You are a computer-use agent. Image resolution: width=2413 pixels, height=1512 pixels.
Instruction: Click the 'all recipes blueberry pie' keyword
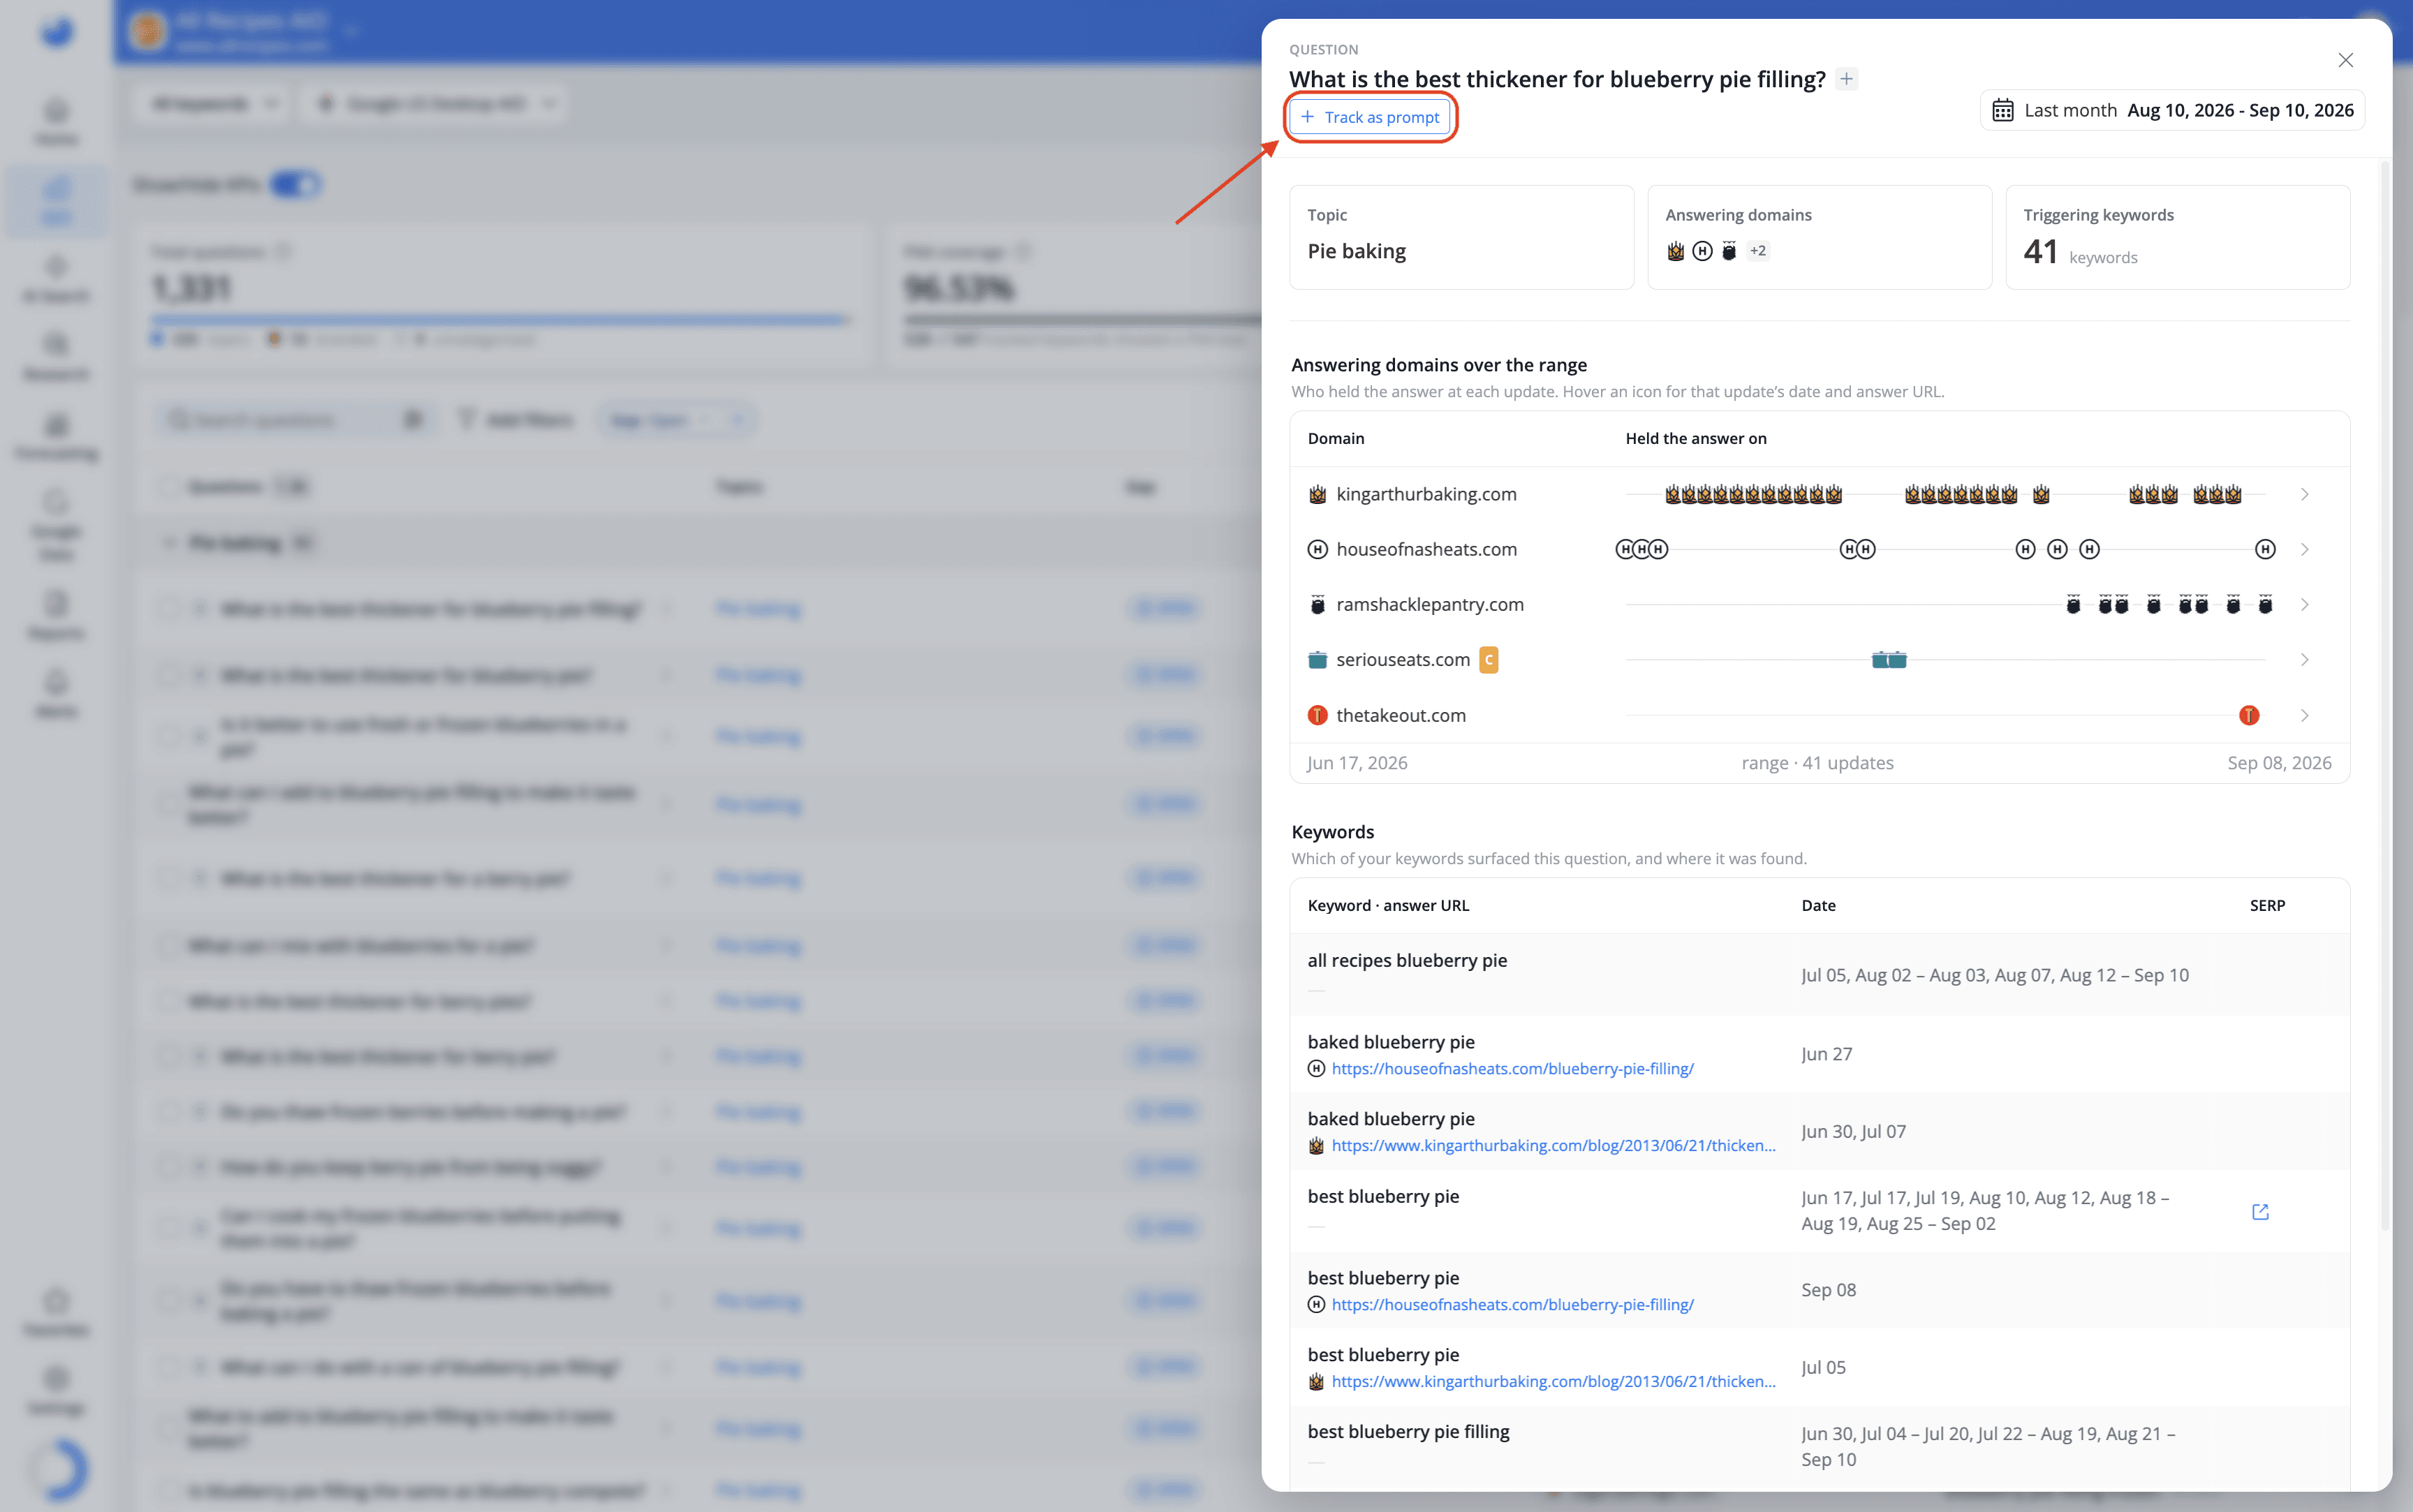coord(1407,960)
